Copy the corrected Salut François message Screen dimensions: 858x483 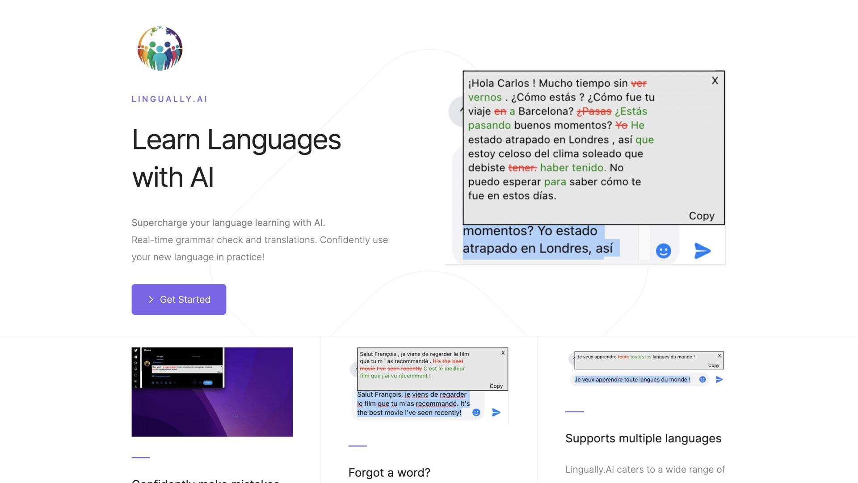click(496, 386)
